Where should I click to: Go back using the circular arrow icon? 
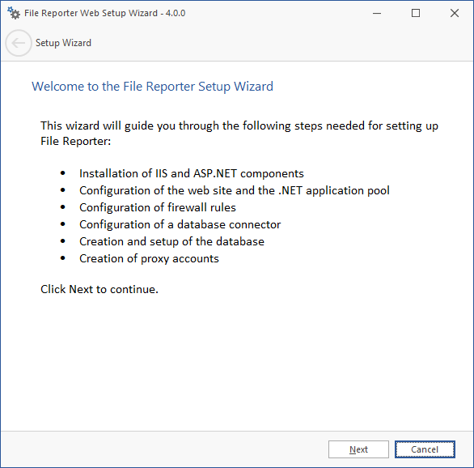coord(19,43)
